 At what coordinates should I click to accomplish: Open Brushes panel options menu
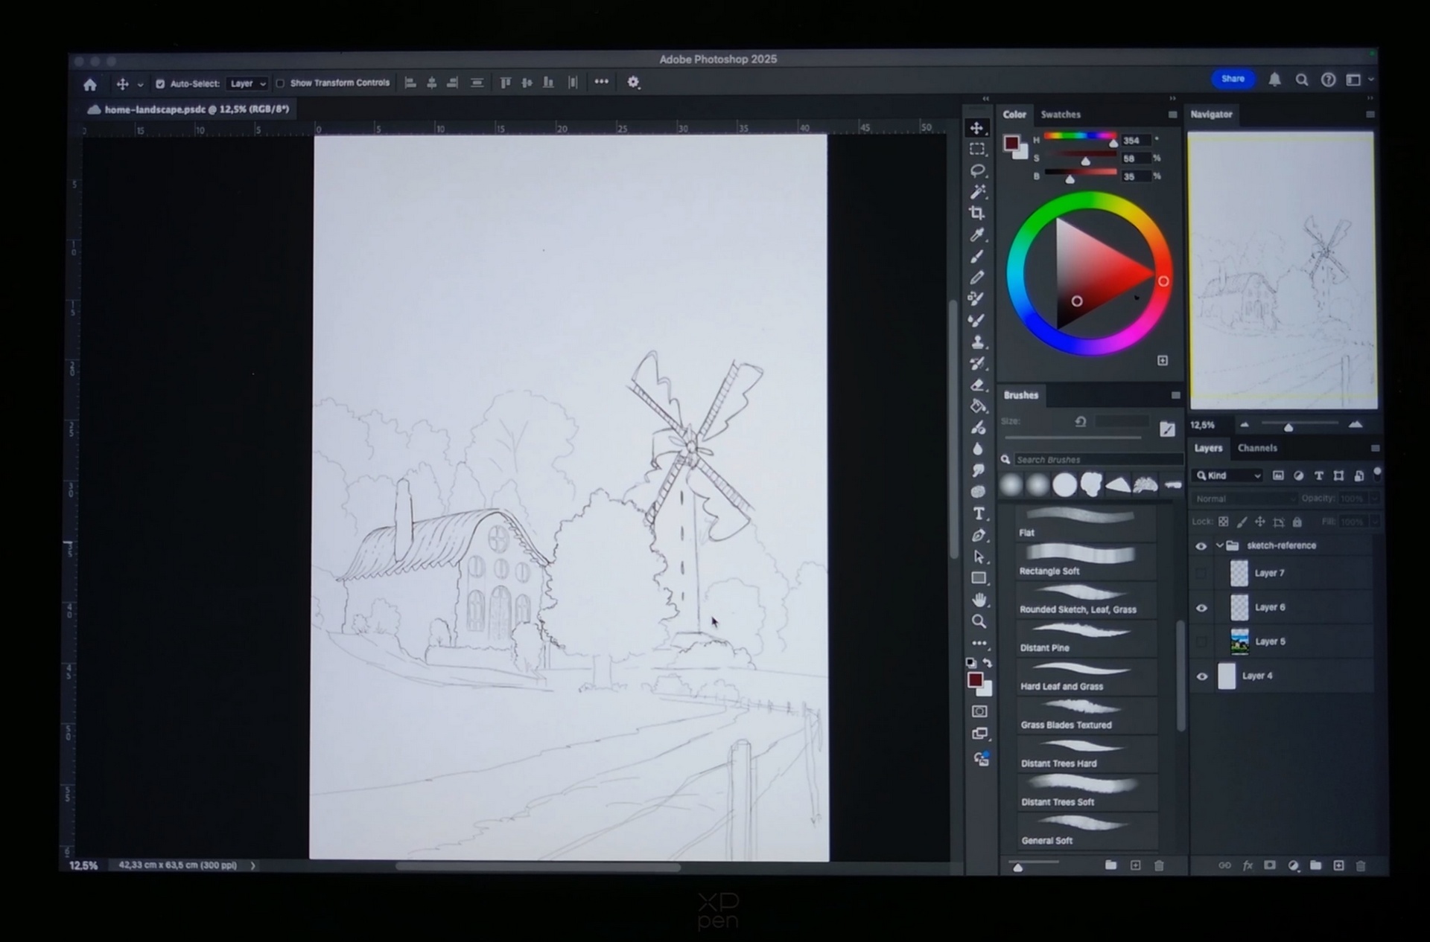[1175, 395]
